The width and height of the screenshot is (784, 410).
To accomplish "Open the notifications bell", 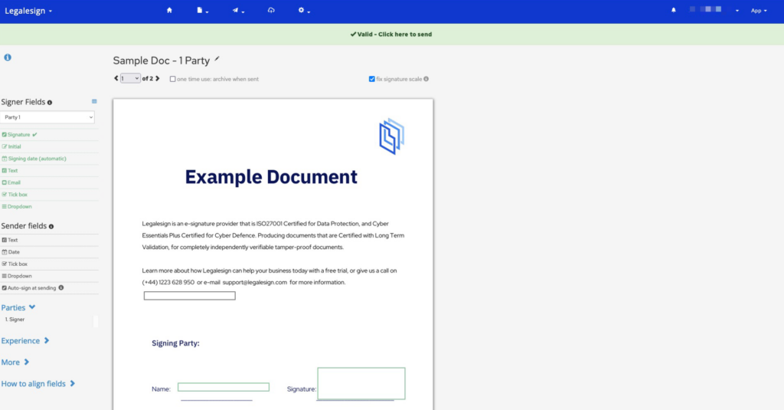I will tap(674, 10).
